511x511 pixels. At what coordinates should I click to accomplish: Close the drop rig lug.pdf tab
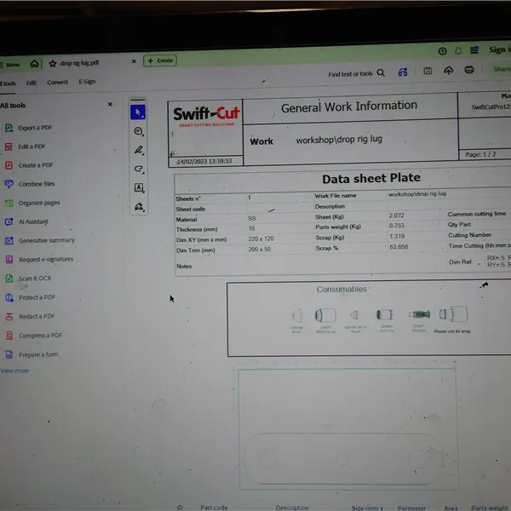point(134,61)
